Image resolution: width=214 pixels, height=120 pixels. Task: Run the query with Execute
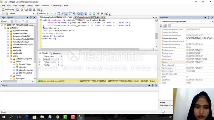tap(41, 14)
